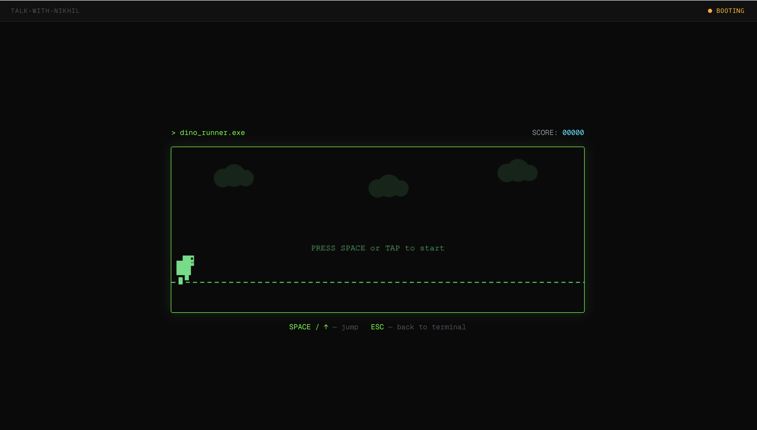Click the back to terminal text
The height and width of the screenshot is (430, 757).
coord(431,327)
